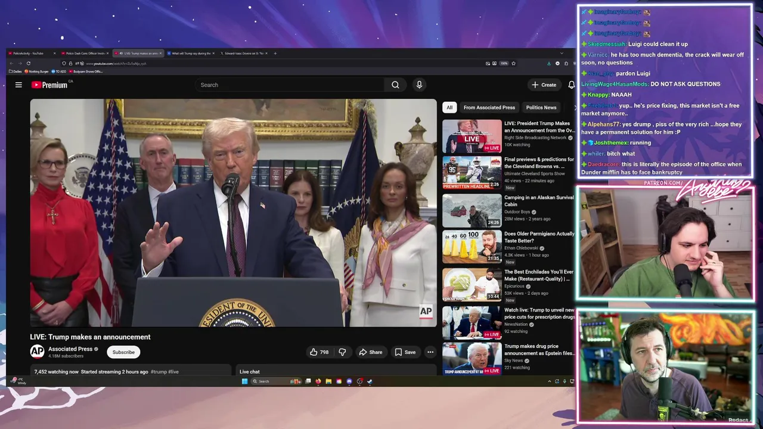Subscribe to Associated Press channel

point(123,352)
